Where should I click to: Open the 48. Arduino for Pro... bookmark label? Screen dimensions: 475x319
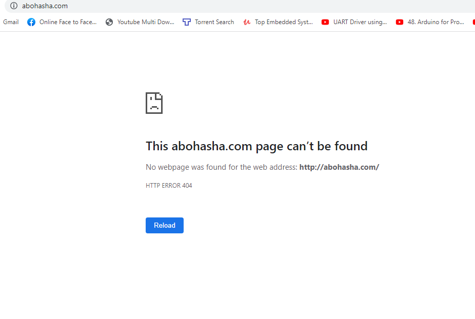[436, 22]
